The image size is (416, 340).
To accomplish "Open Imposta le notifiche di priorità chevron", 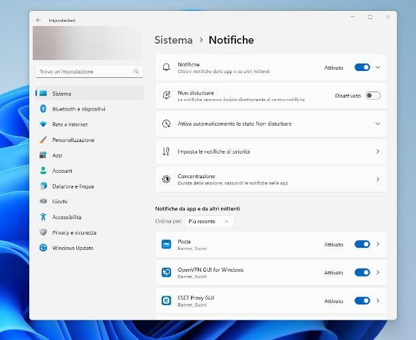I will tap(378, 152).
